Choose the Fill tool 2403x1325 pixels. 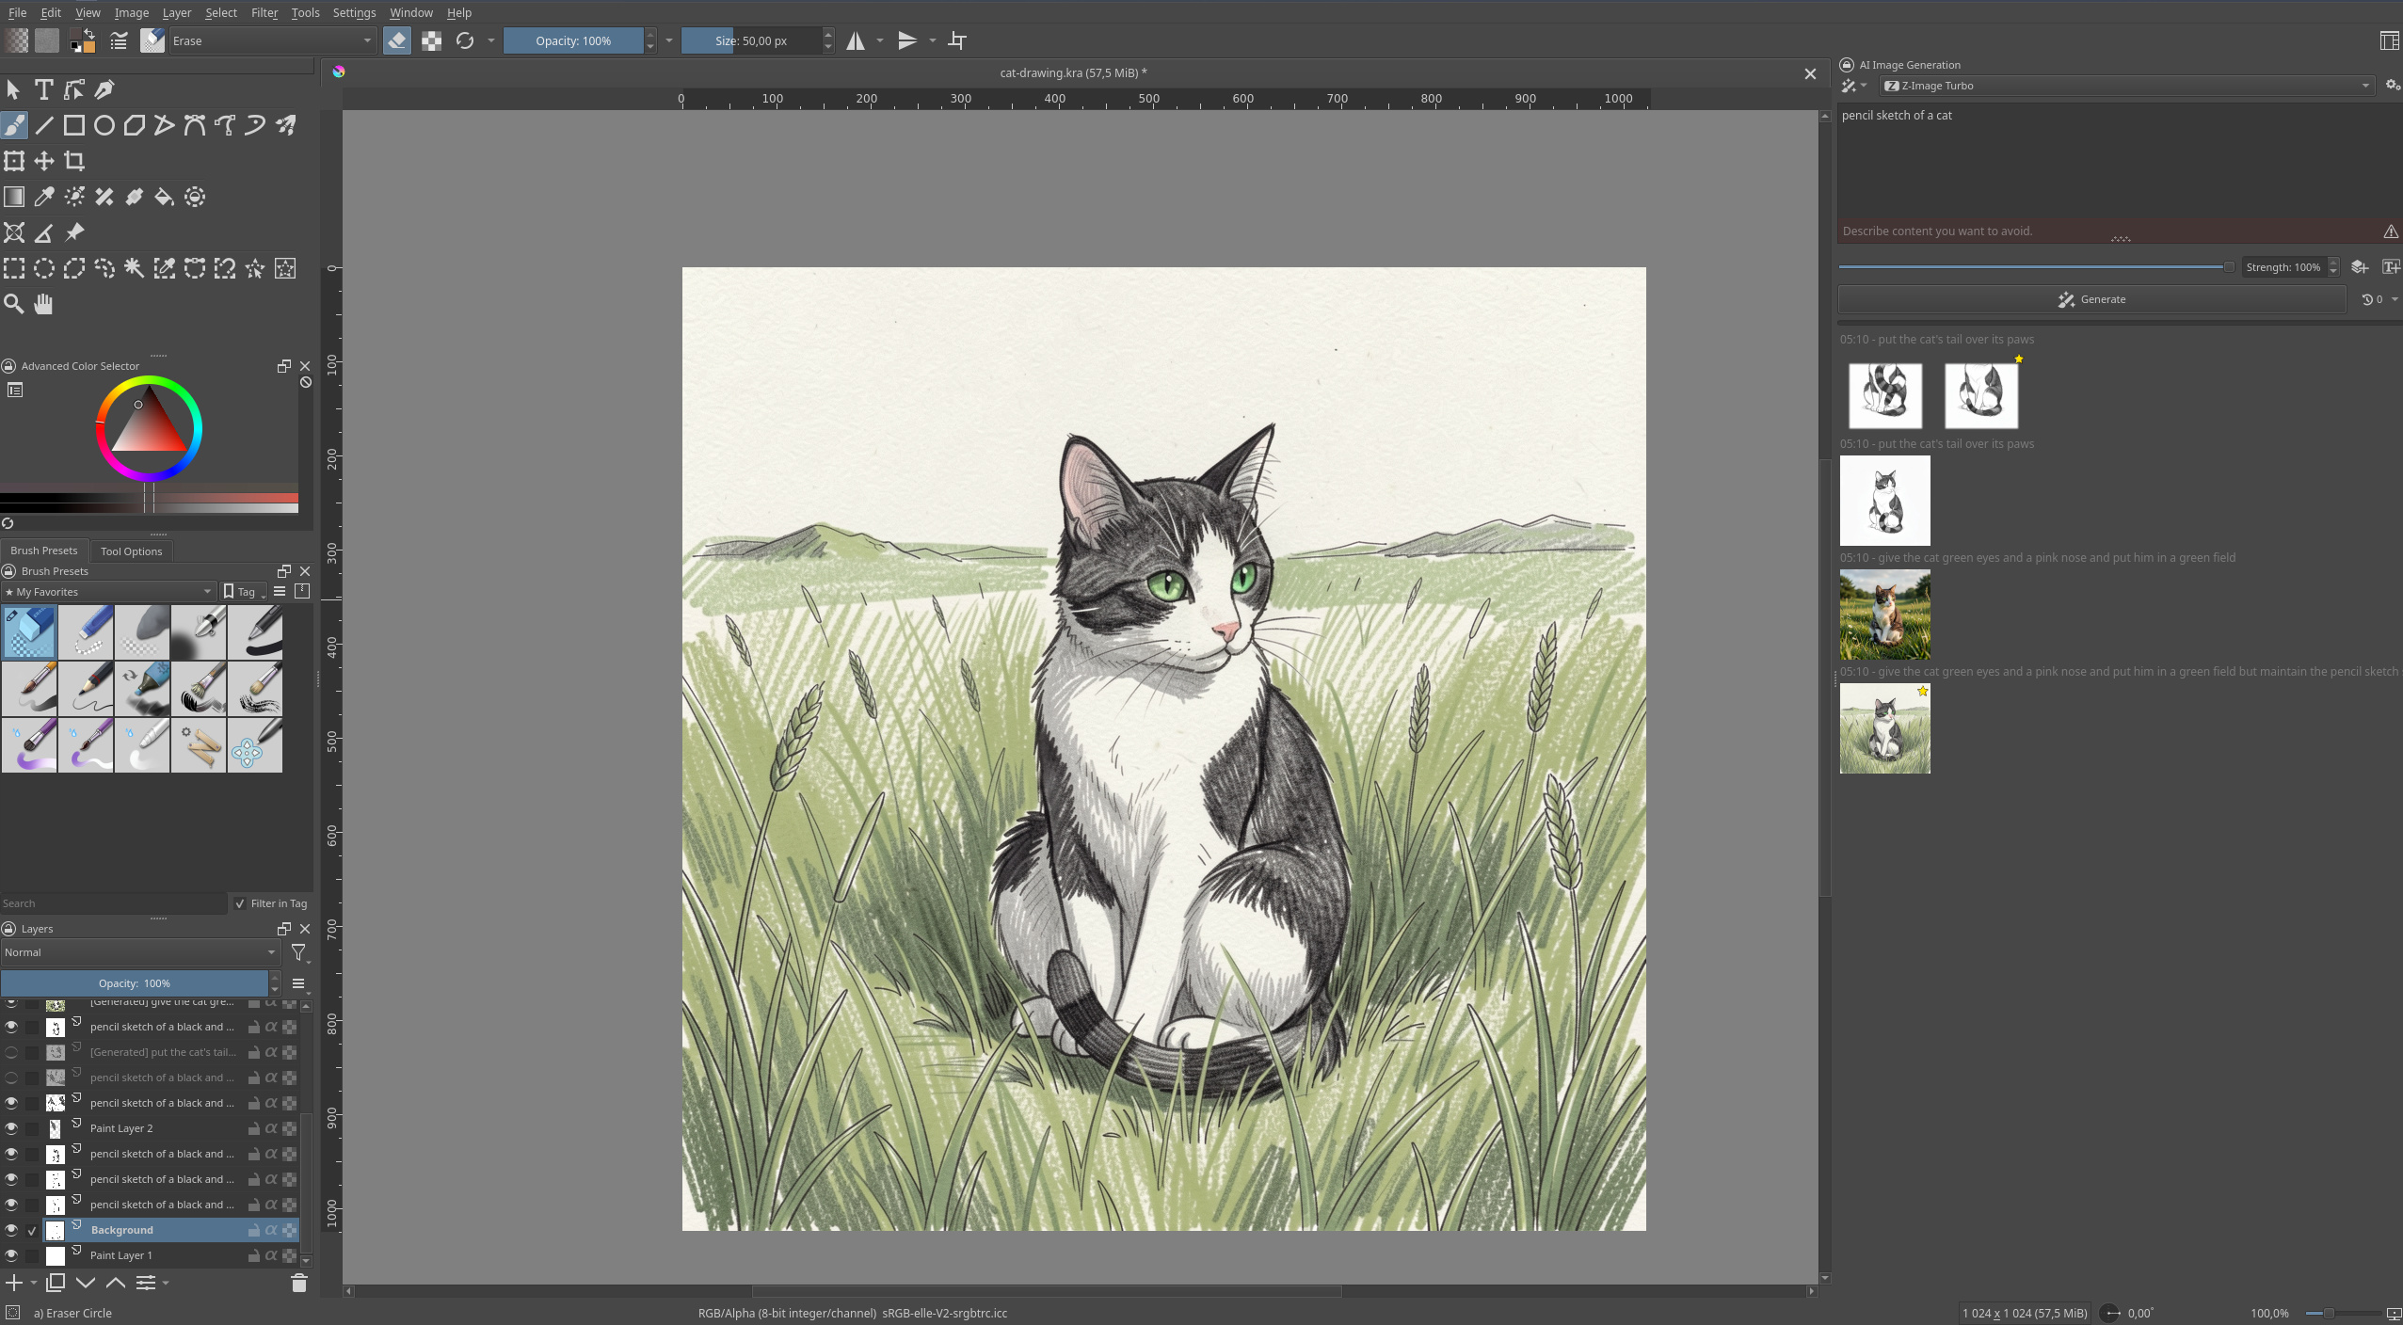[165, 196]
